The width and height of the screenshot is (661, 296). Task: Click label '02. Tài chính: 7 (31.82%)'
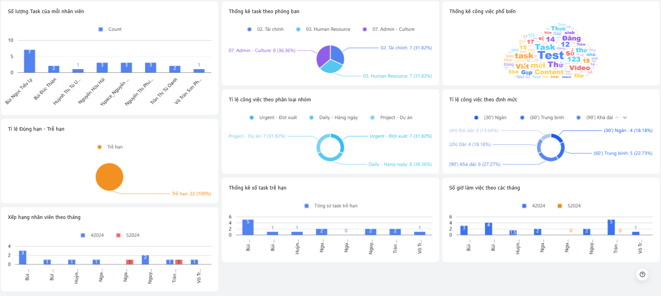click(406, 48)
